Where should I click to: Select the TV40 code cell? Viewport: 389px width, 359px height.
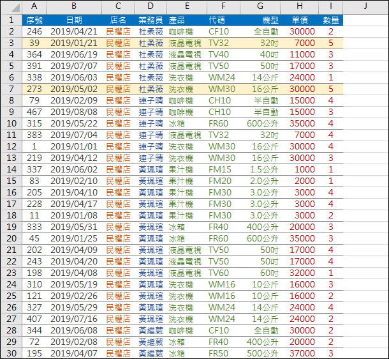pyautogui.click(x=224, y=55)
